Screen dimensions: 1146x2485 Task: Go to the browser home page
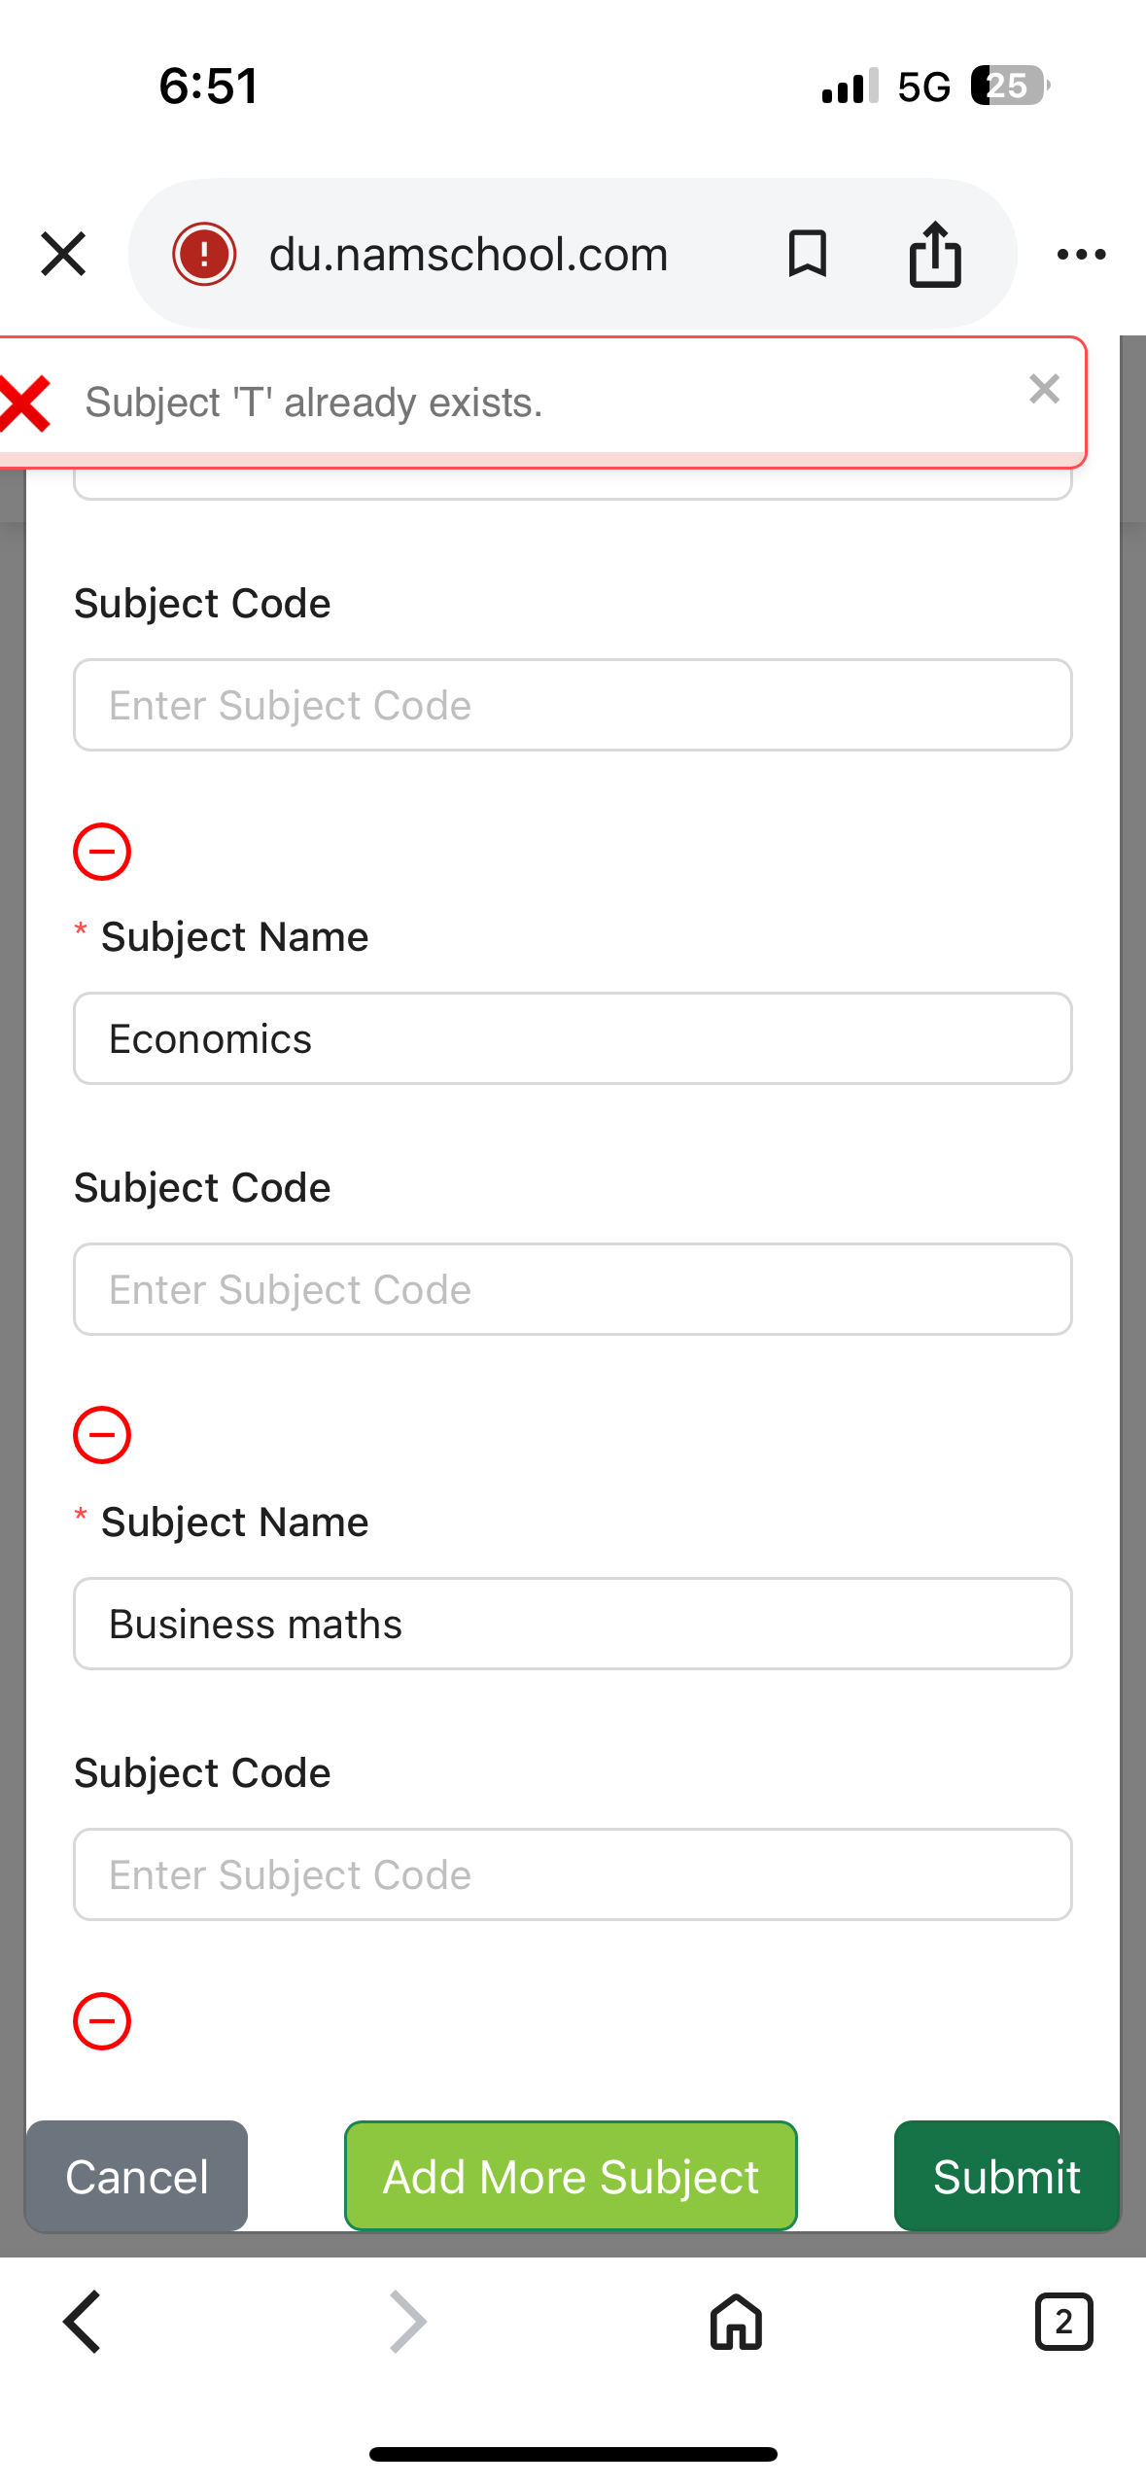point(736,2322)
